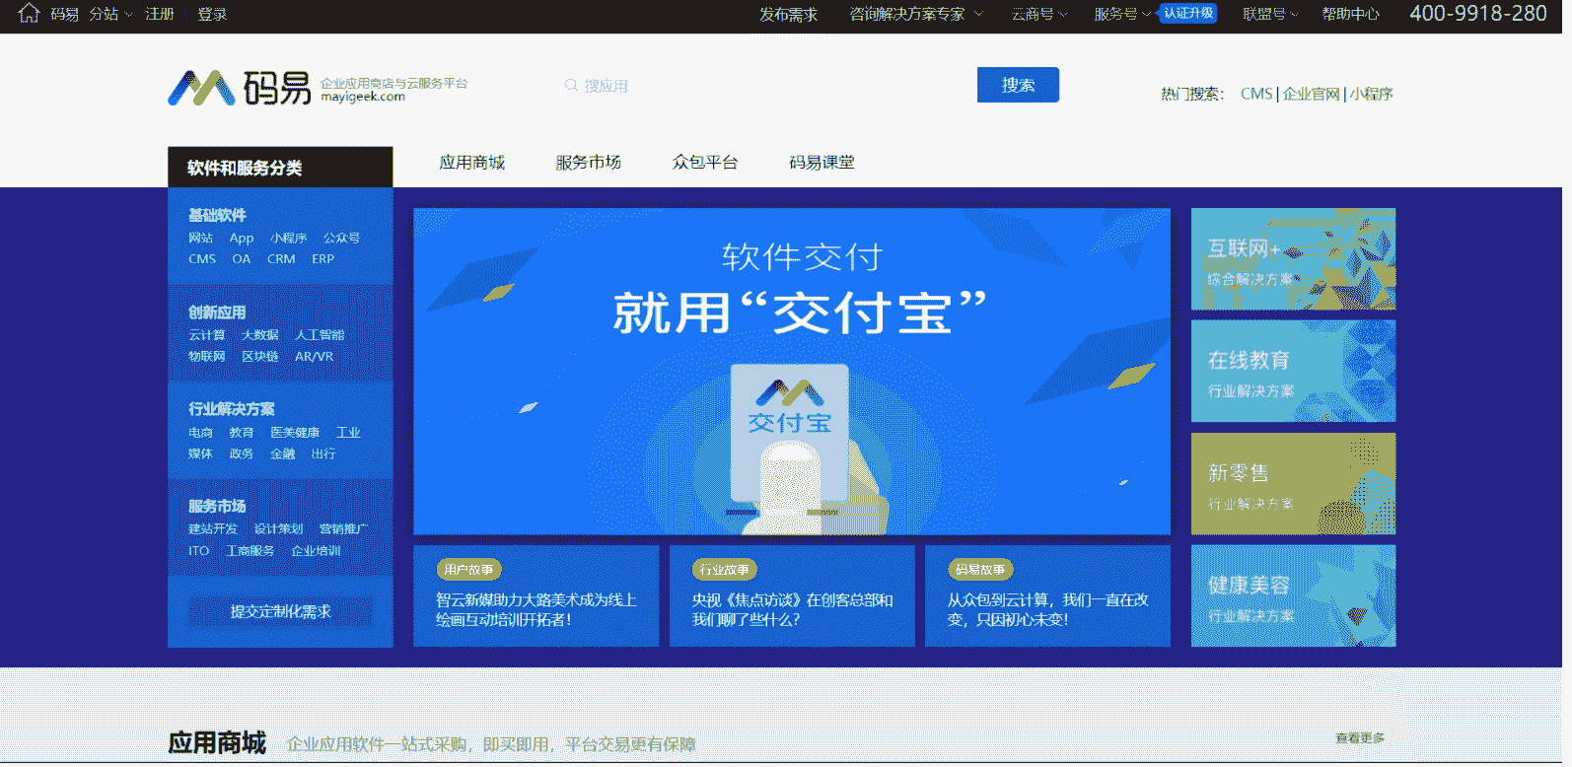1572x767 pixels.
Task: Click the Mayigeek logo
Action: coord(240,88)
